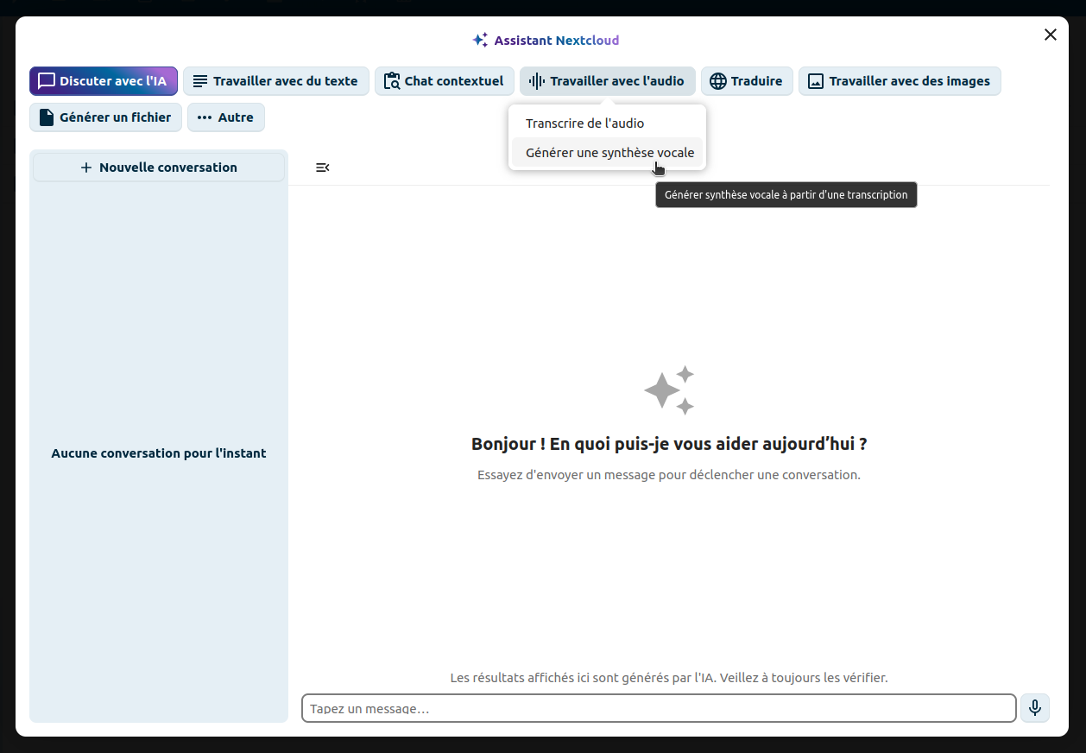1086x753 pixels.
Task: Click the picture icon on Travailler avec des images
Action: click(x=815, y=81)
